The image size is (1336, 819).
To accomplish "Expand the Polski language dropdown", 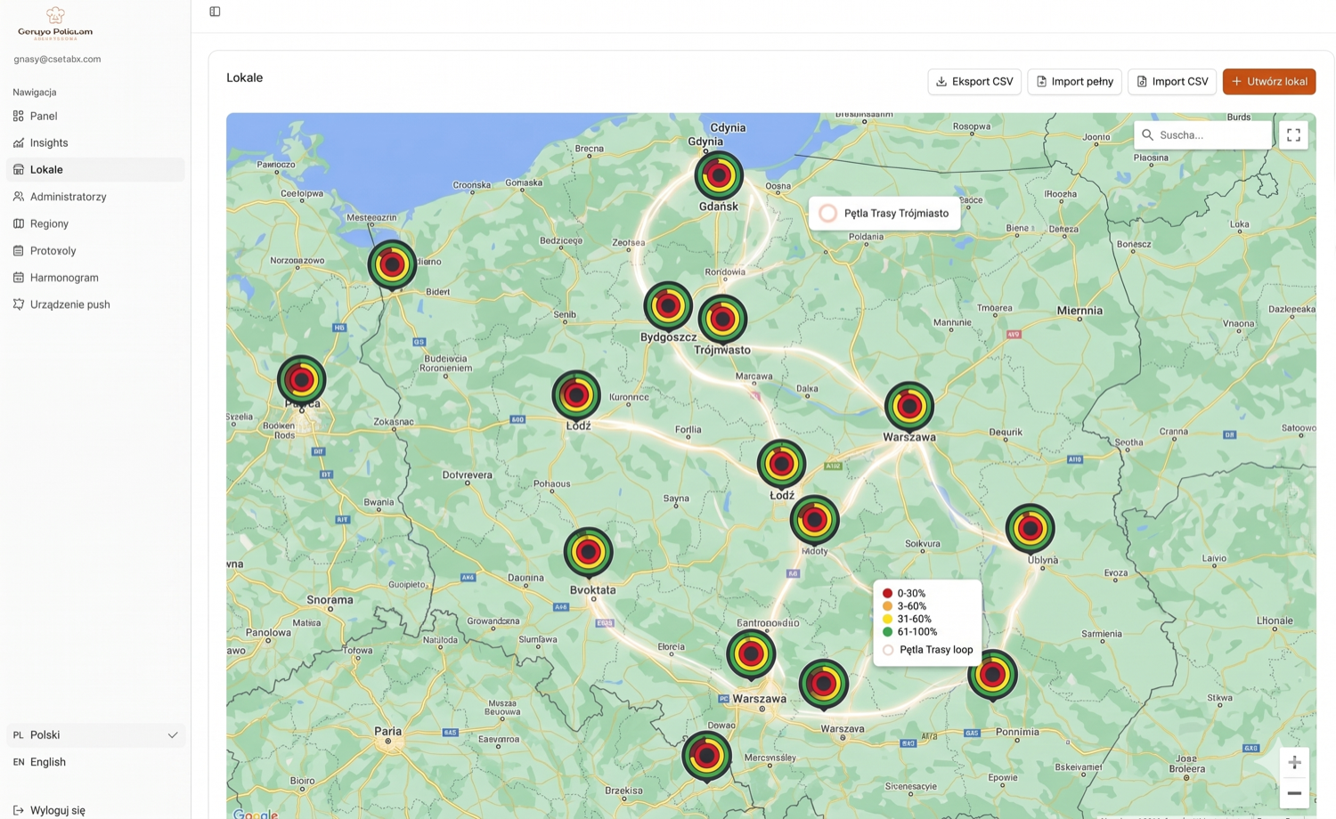I will pos(95,735).
